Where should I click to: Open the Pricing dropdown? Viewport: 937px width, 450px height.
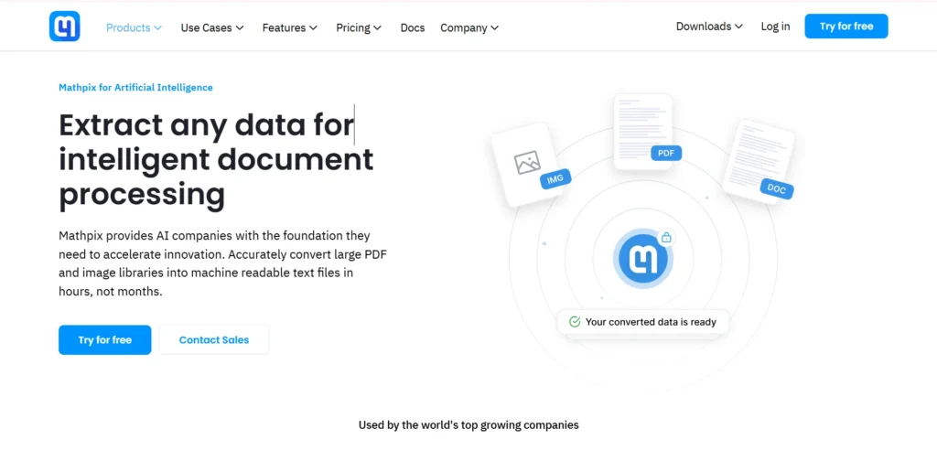pos(359,27)
